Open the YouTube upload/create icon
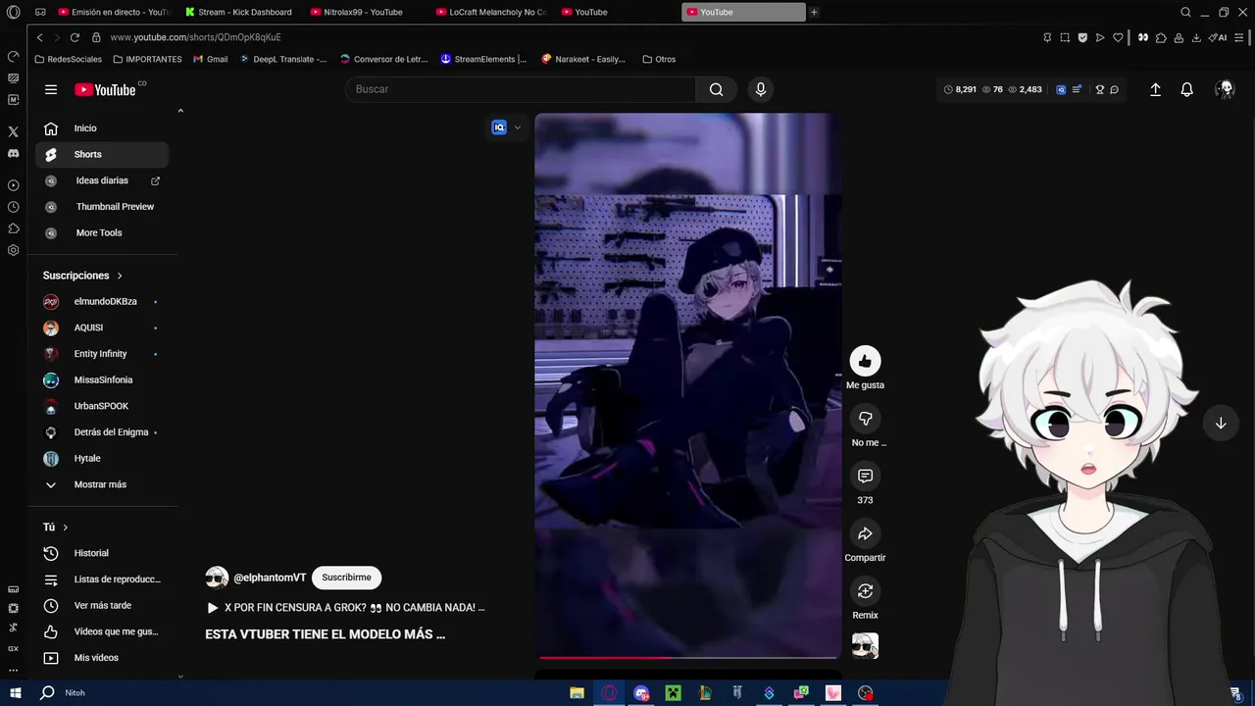Screen dimensions: 1255x706 tap(1155, 89)
